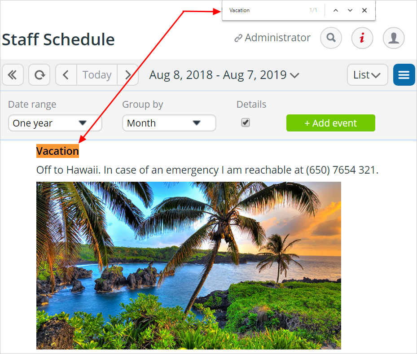Expand the Aug 8, 2018 date picker
417x354 pixels.
[x=224, y=75]
